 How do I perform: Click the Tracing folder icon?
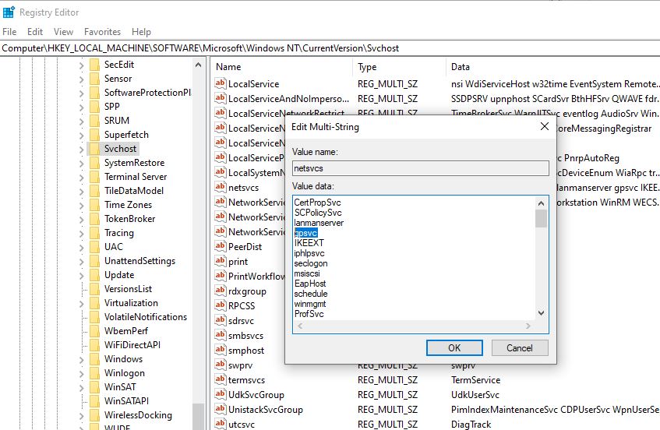point(95,233)
